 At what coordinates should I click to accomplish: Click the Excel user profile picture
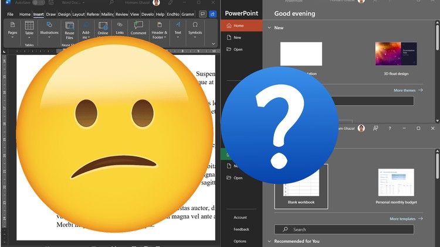click(361, 128)
